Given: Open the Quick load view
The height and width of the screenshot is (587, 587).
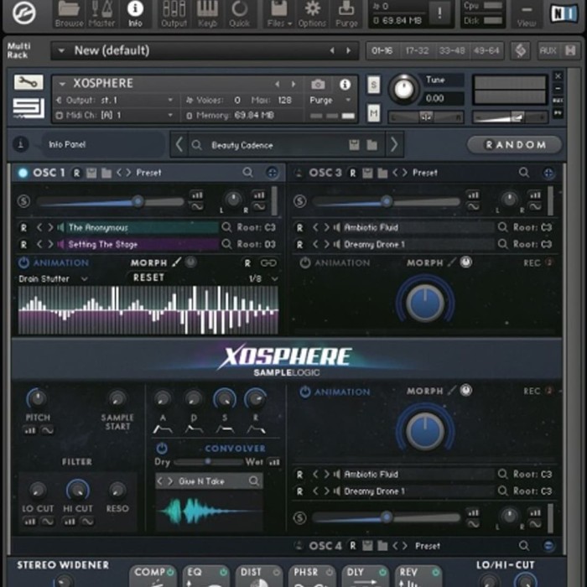Looking at the screenshot, I should pyautogui.click(x=239, y=14).
